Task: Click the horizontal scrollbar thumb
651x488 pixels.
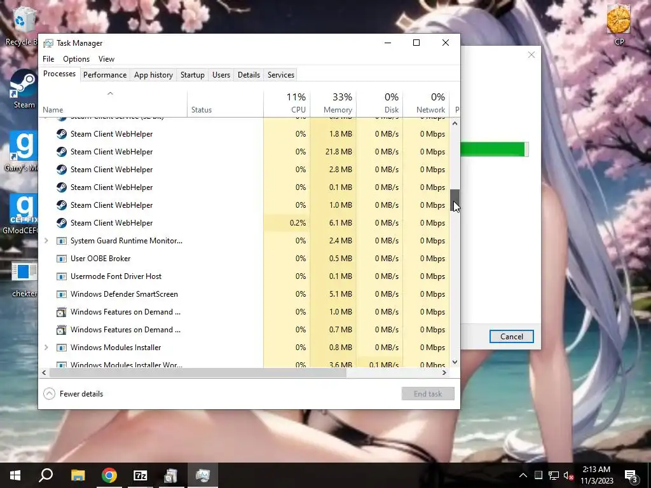Action: (x=198, y=372)
